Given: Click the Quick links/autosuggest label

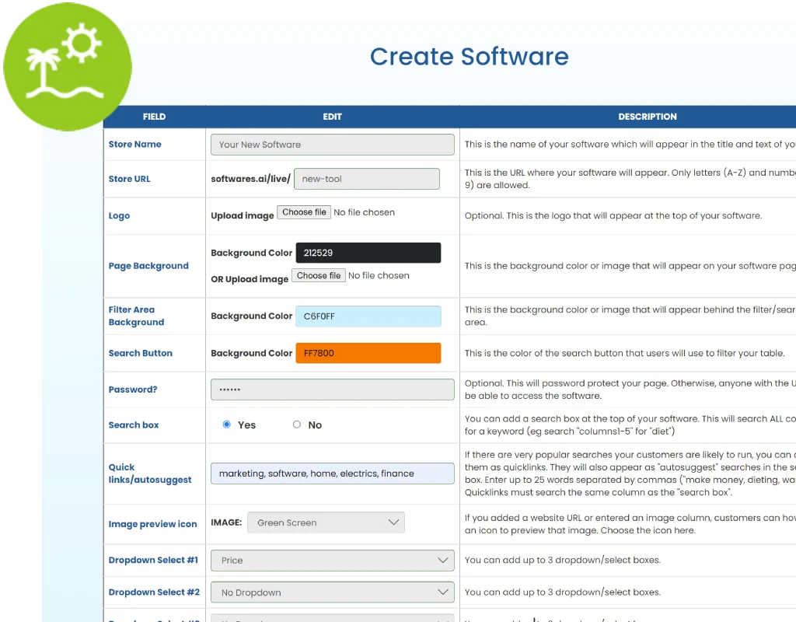Looking at the screenshot, I should (150, 473).
